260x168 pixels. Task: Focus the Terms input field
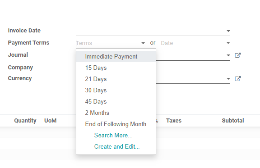[108, 43]
